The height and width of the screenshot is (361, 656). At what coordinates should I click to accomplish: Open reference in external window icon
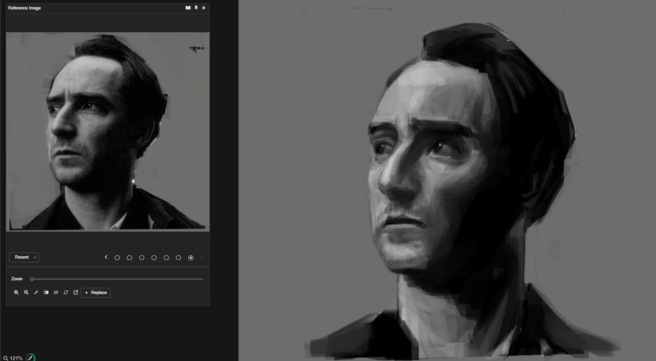tap(76, 293)
